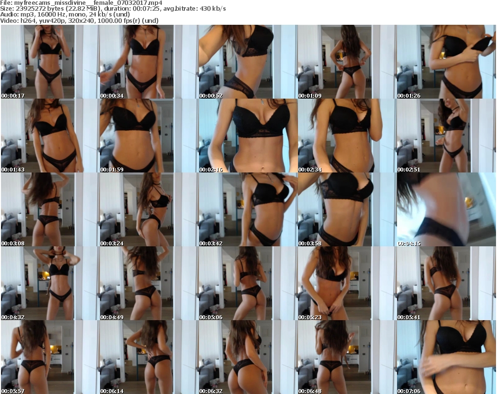
Task: Pick the frame stamped 00:03:24
Action: point(149,210)
